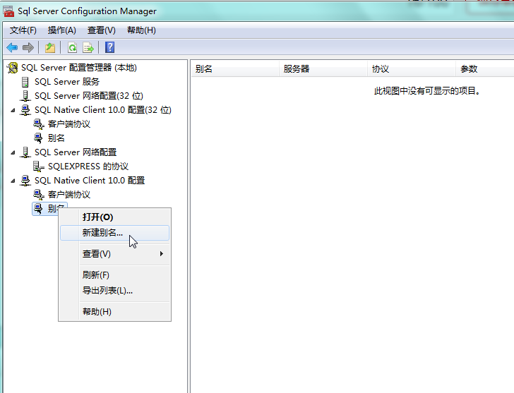Sort by the 协议 column header
Image resolution: width=514 pixels, height=393 pixels.
(412, 68)
